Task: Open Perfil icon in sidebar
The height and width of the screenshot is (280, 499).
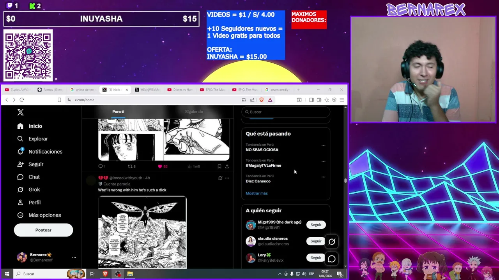Action: 20,202
